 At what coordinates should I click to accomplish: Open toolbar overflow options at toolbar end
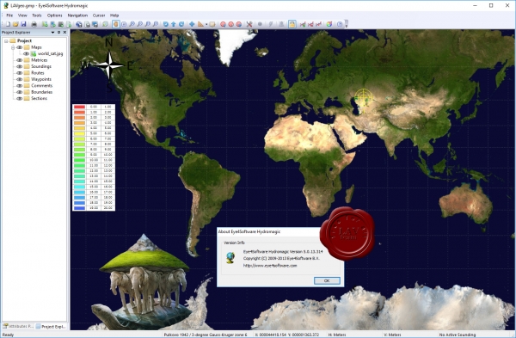[x=347, y=24]
